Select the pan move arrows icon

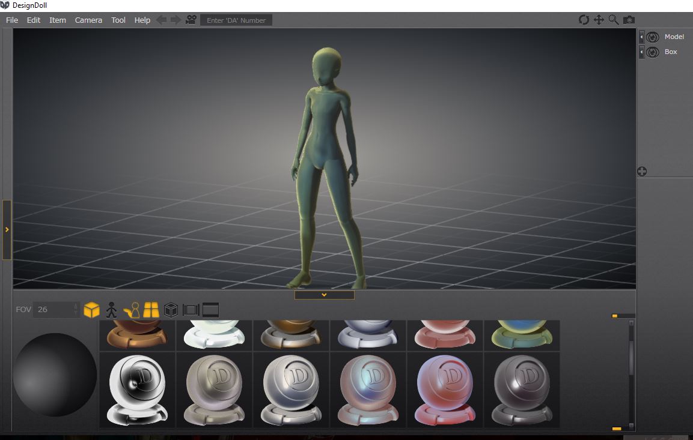[x=599, y=20]
